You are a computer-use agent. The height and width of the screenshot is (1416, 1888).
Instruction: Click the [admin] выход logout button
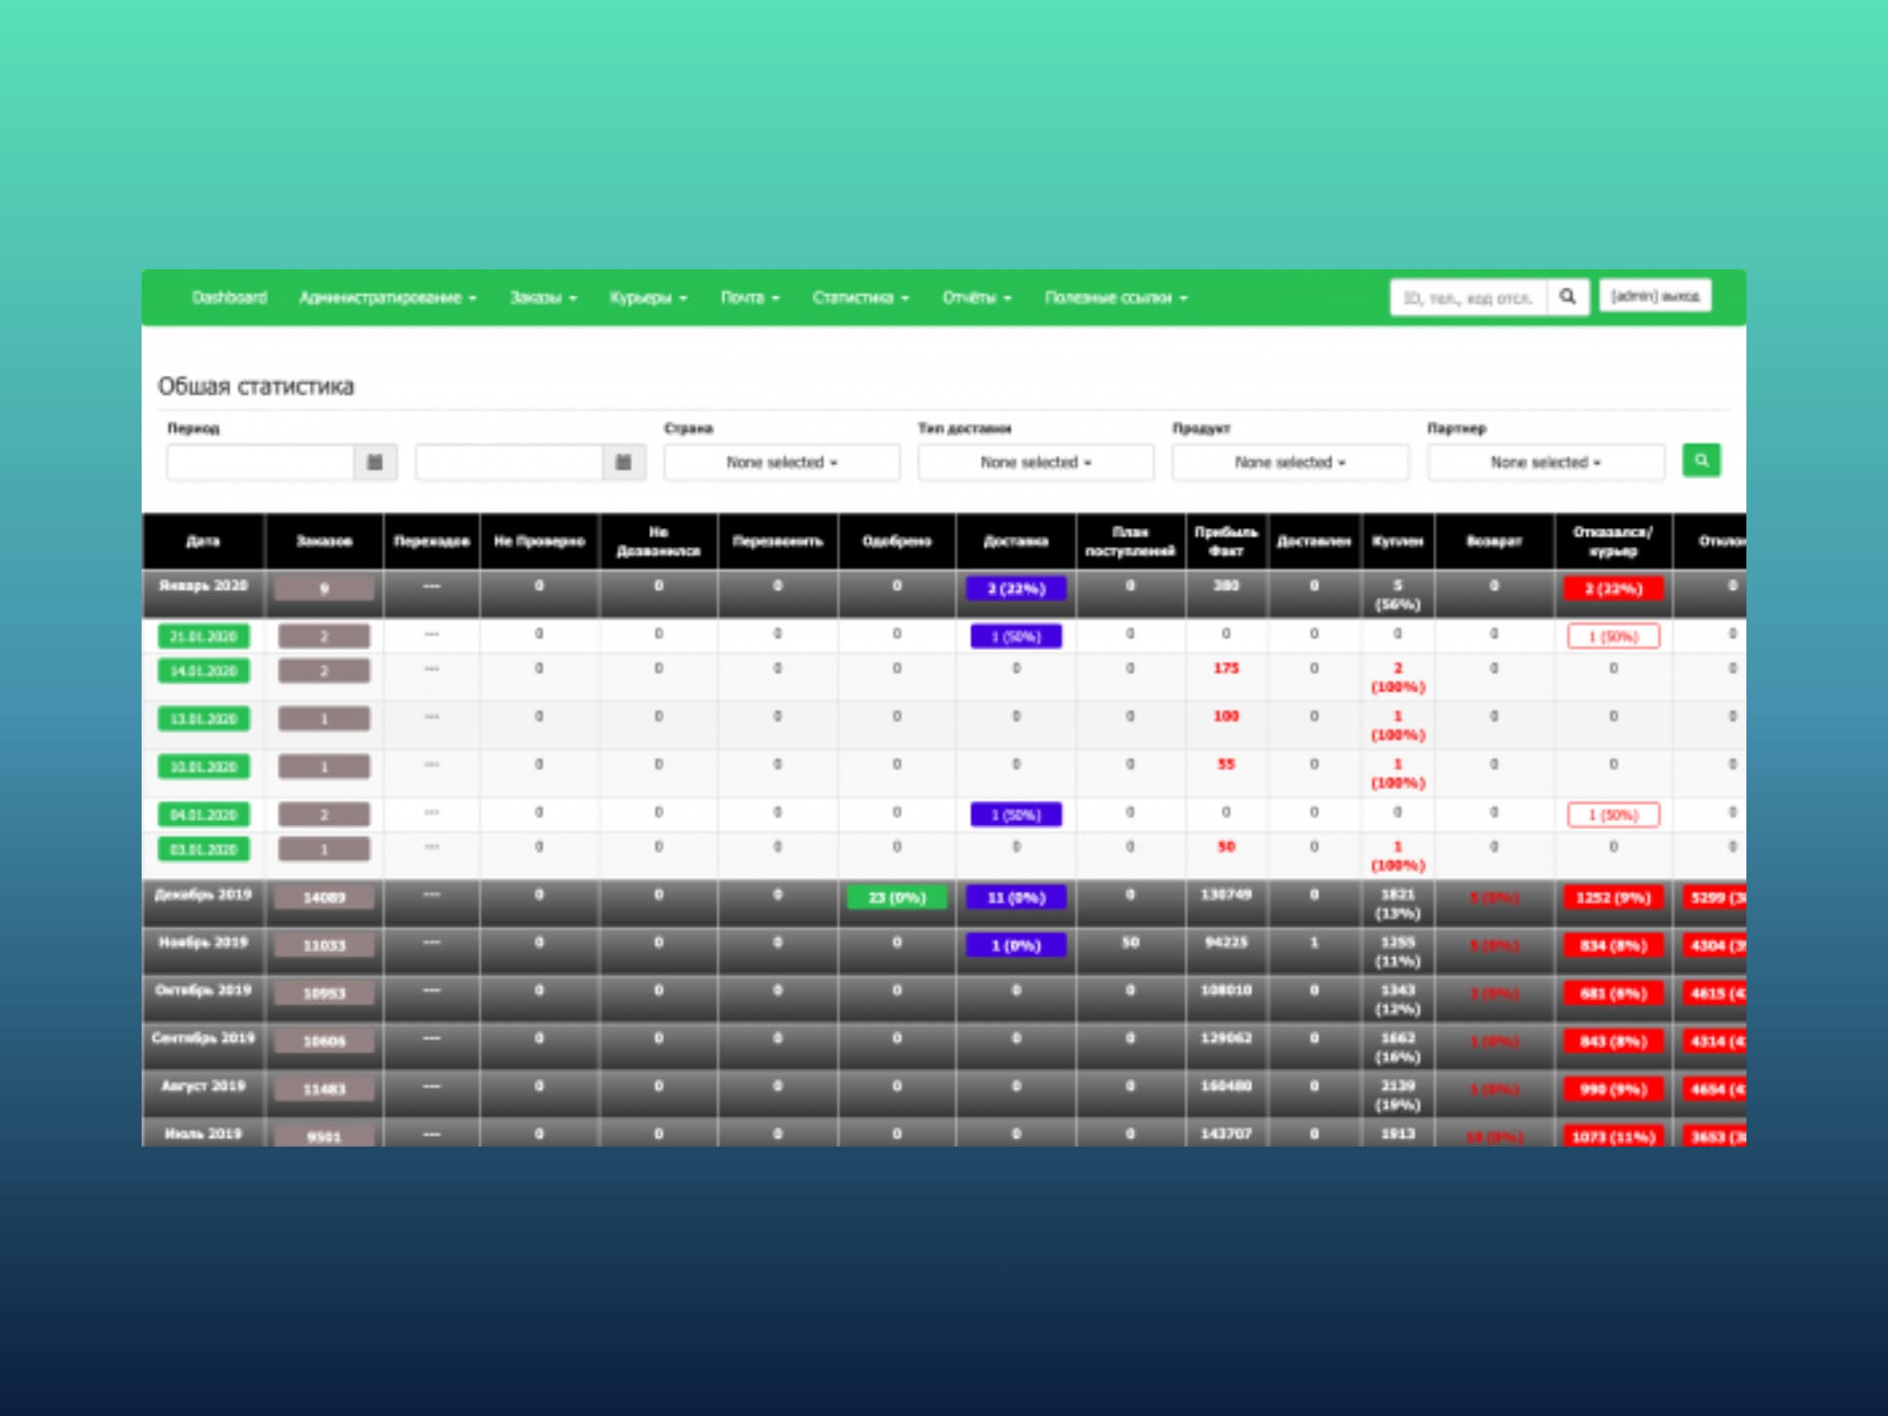1655,296
